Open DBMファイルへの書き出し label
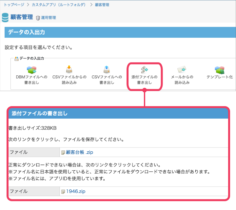The height and width of the screenshot is (210, 236). tap(31, 80)
